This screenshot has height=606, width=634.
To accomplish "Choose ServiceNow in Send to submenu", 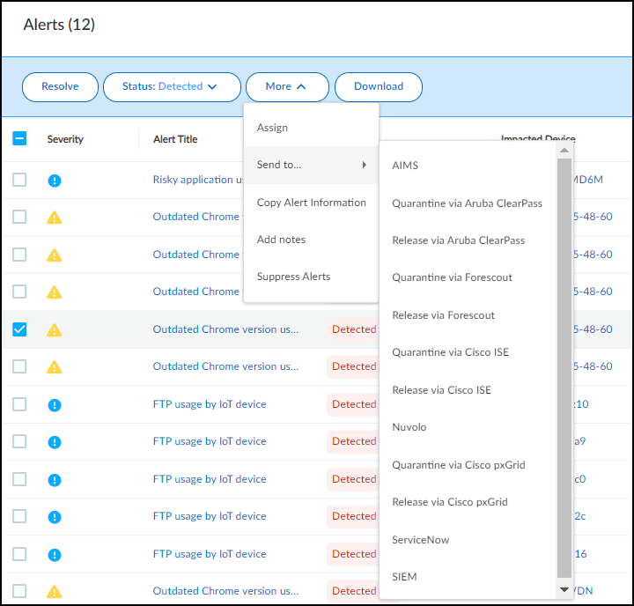I will click(x=420, y=540).
